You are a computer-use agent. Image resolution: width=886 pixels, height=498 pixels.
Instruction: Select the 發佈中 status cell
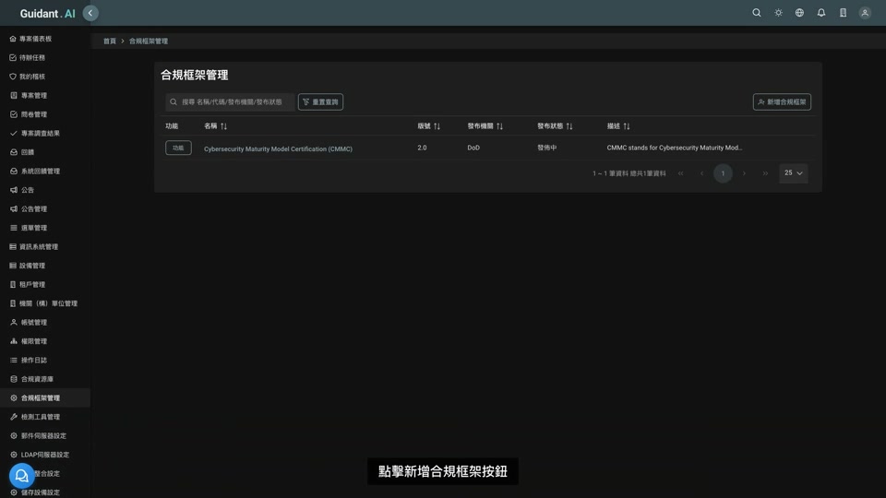(547, 148)
